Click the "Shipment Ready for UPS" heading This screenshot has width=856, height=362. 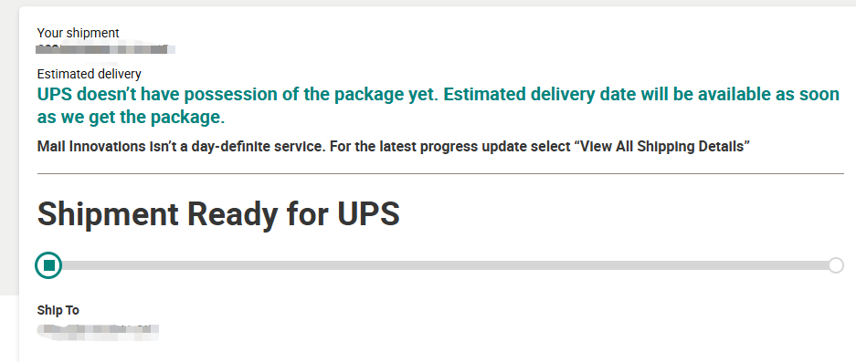(218, 213)
